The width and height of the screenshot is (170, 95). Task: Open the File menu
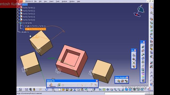pos(35,1)
